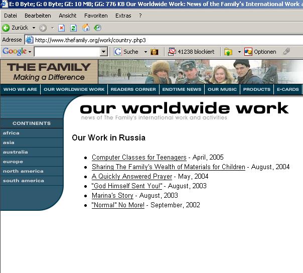The height and width of the screenshot is (273, 303).
Task: Click the 41238 blockiert text
Action: [196, 52]
